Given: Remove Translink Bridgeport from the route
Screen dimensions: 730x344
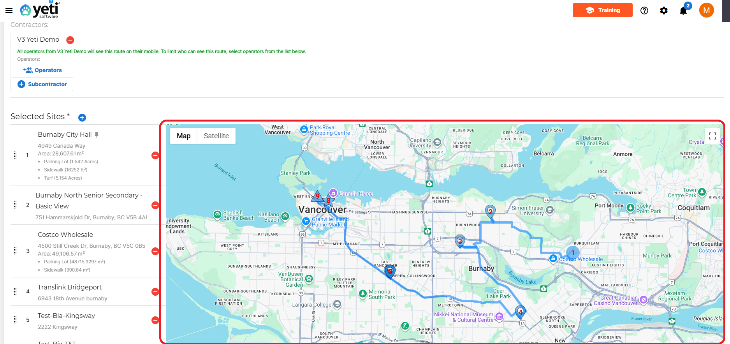Looking at the screenshot, I should pyautogui.click(x=155, y=292).
